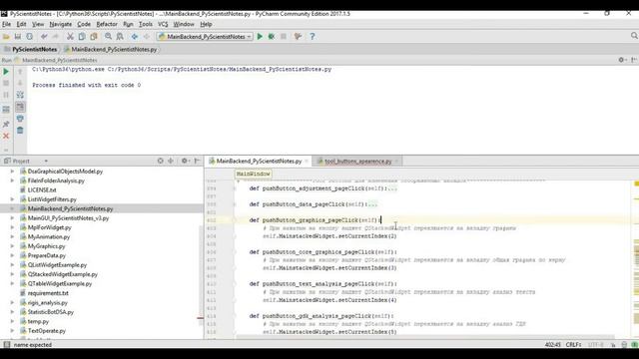Click the up-arrow stack trace icon in Run panel
The width and height of the screenshot is (639, 359).
pyautogui.click(x=20, y=72)
